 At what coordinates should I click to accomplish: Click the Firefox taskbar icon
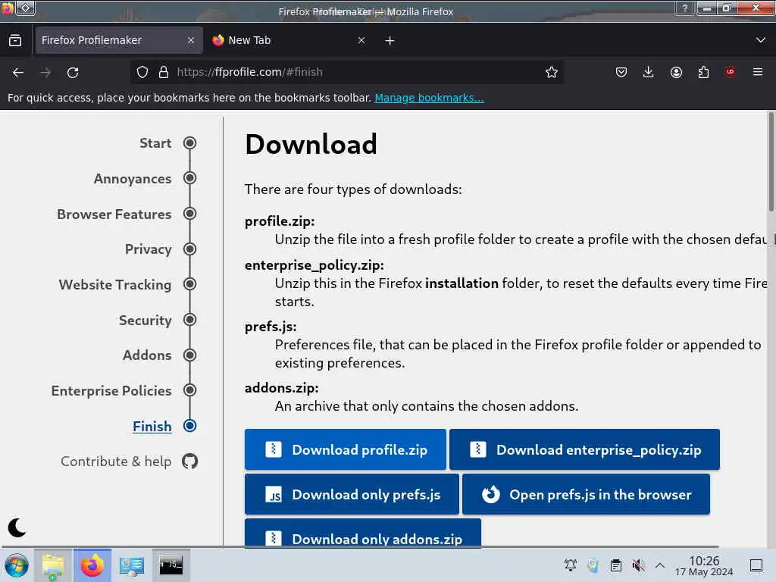click(92, 565)
